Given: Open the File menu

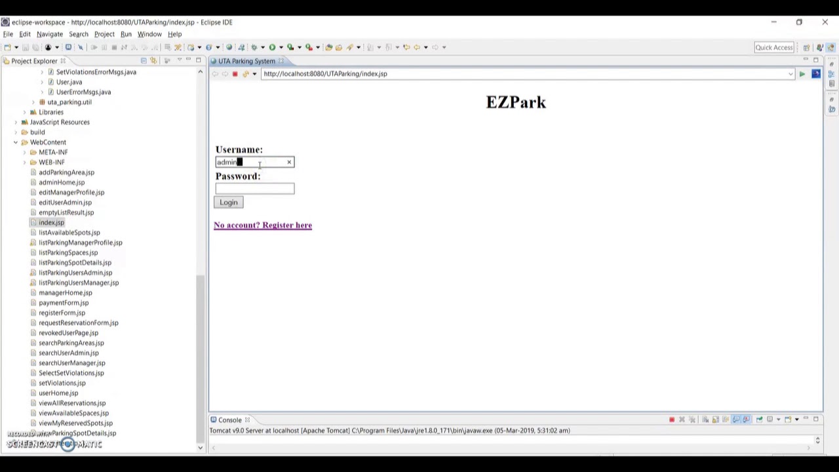Looking at the screenshot, I should click(x=8, y=34).
